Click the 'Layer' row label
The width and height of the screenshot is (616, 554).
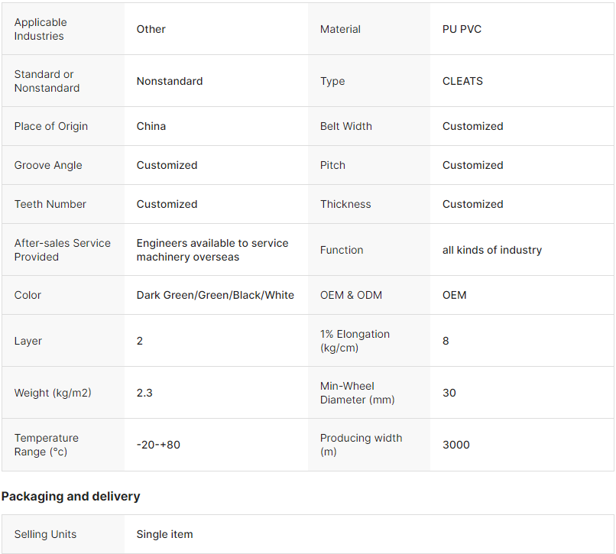pos(28,341)
